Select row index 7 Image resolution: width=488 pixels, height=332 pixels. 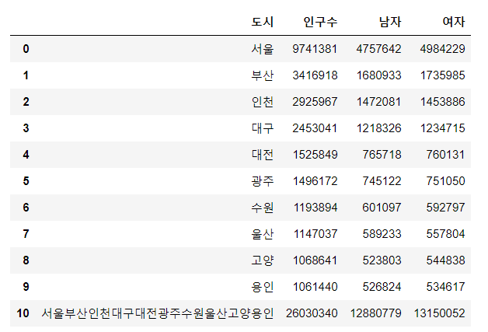pyautogui.click(x=26, y=234)
